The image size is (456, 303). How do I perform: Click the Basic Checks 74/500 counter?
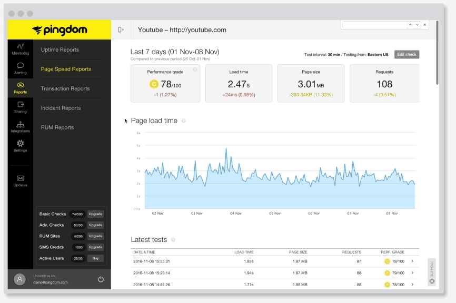(x=77, y=214)
